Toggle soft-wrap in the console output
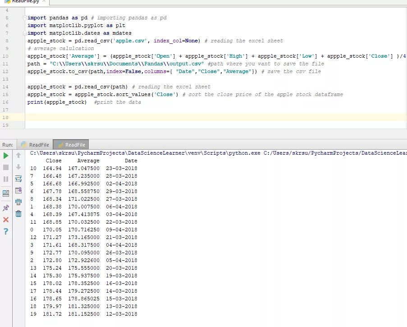This screenshot has height=327, width=407. coord(18,179)
